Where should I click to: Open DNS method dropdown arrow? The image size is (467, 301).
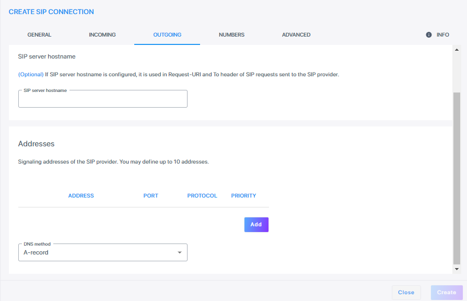(180, 252)
